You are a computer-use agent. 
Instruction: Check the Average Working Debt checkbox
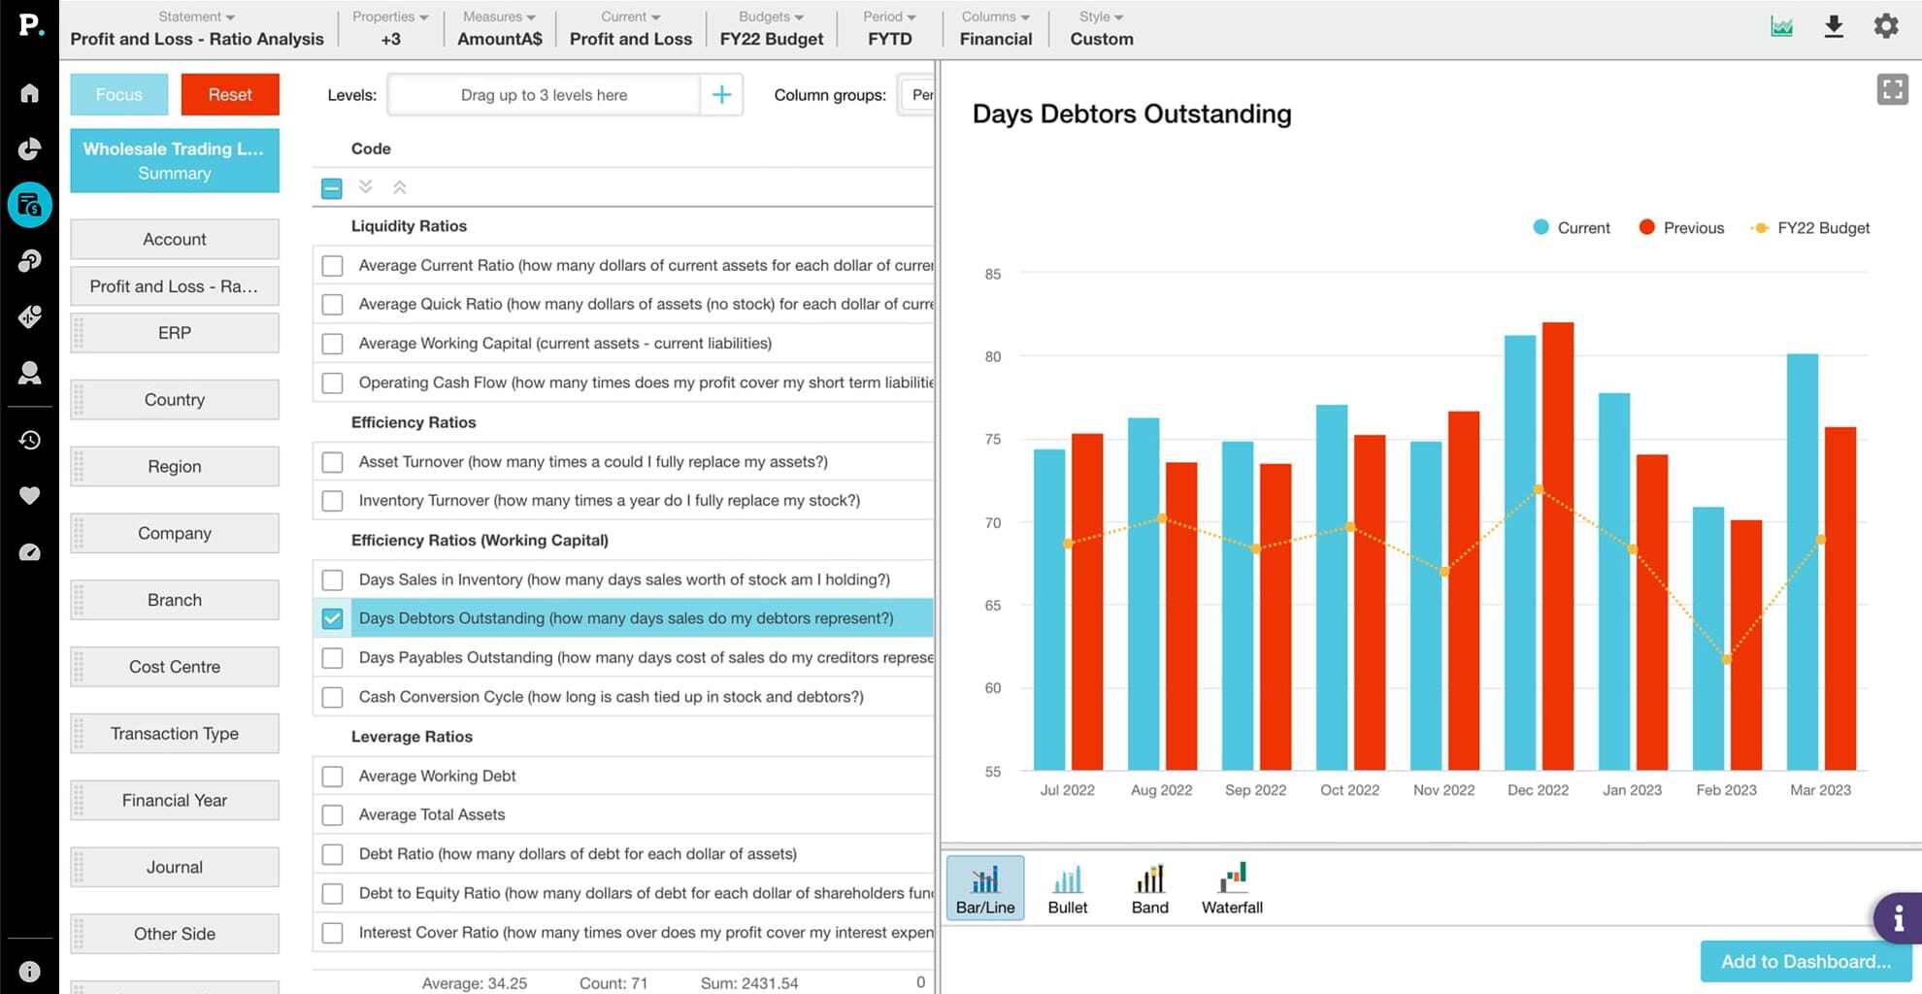click(x=332, y=777)
